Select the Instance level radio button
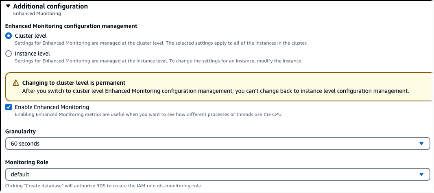 pyautogui.click(x=9, y=54)
